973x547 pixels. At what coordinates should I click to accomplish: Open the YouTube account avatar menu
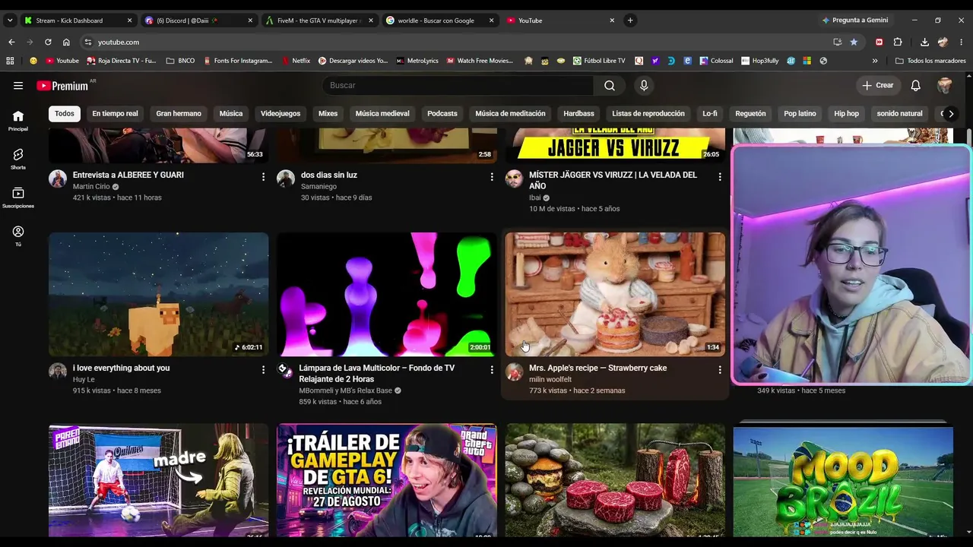945,86
